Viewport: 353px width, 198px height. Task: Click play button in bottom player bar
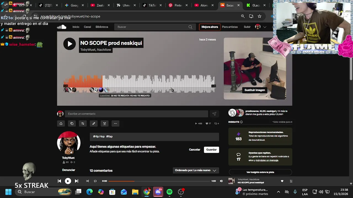tap(68, 181)
